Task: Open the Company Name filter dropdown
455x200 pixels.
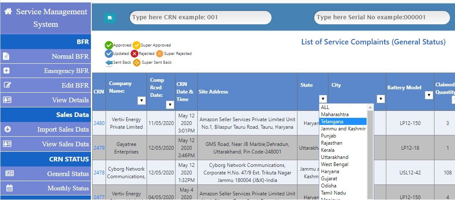Action: (142, 101)
